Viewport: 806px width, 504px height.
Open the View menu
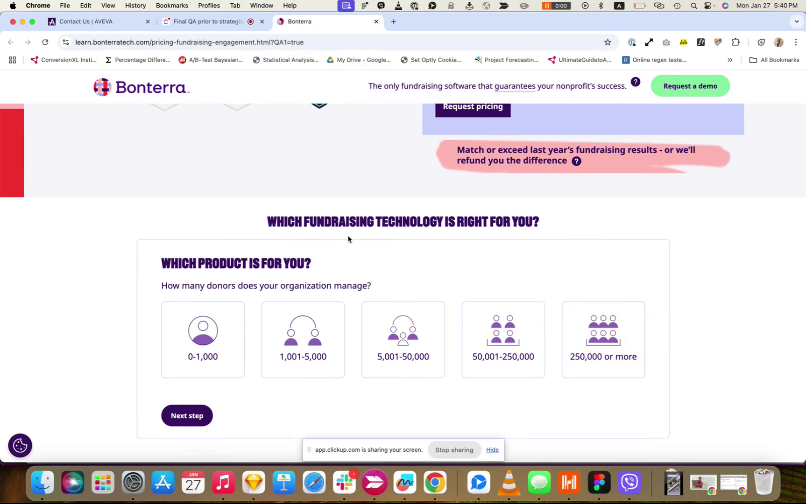[x=108, y=6]
